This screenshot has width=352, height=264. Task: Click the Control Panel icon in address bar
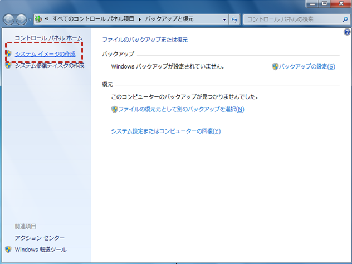pyautogui.click(x=38, y=19)
